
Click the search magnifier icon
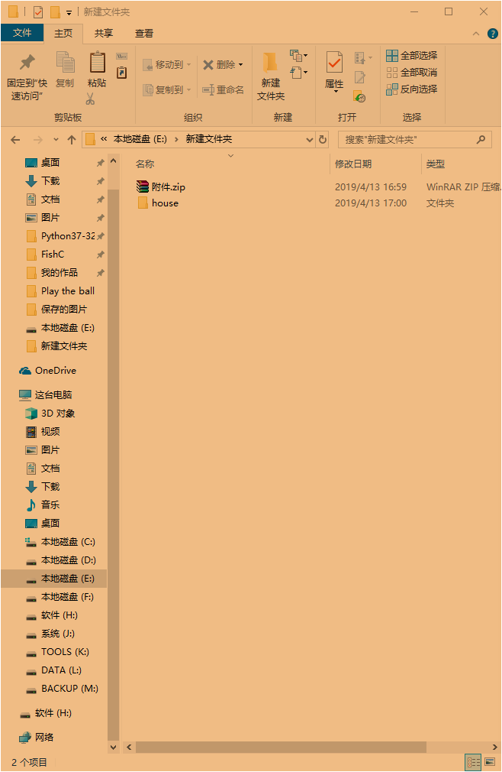click(x=481, y=140)
